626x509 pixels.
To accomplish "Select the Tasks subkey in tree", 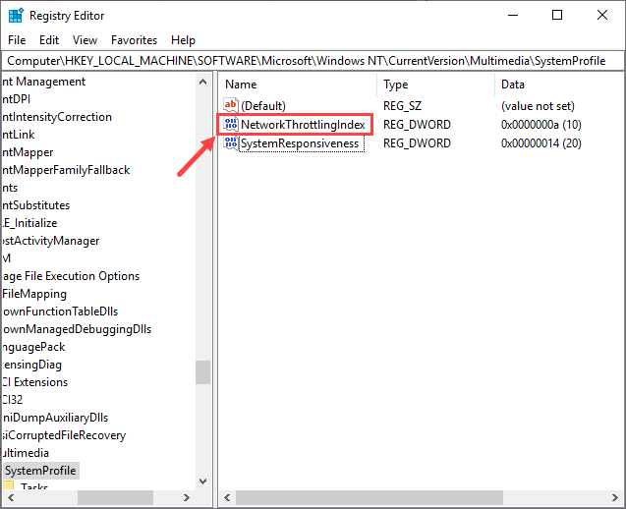I will [34, 486].
